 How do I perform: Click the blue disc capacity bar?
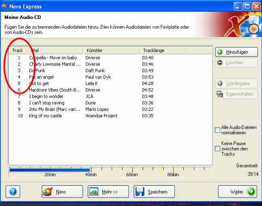tap(50, 170)
